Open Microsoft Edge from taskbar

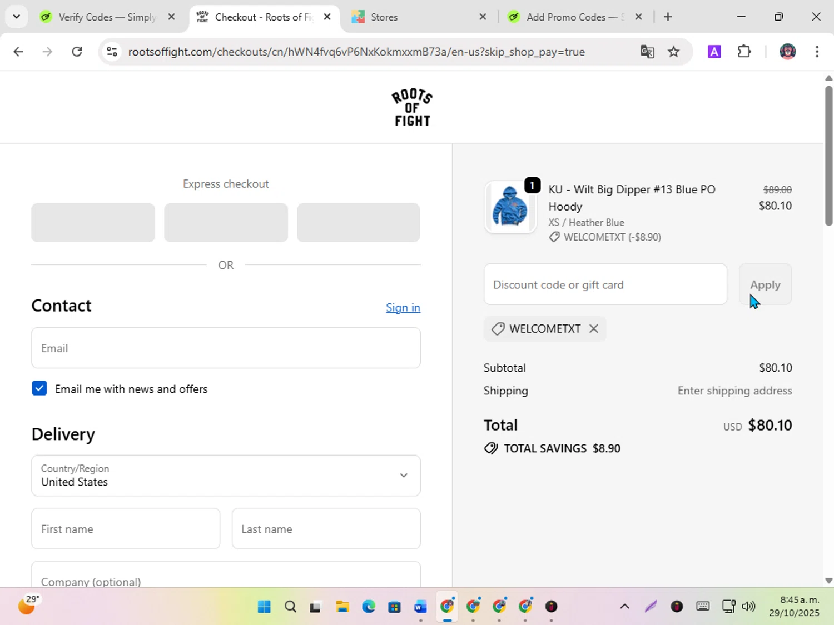(369, 607)
